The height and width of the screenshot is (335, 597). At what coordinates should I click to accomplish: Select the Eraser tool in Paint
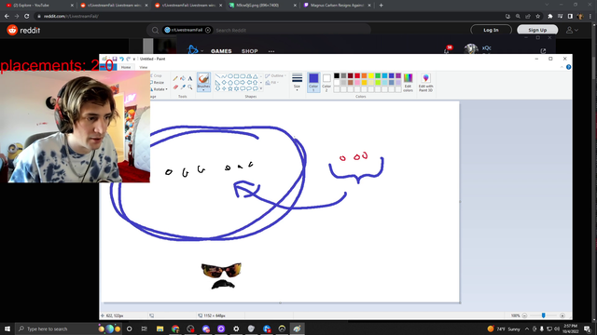pos(175,87)
